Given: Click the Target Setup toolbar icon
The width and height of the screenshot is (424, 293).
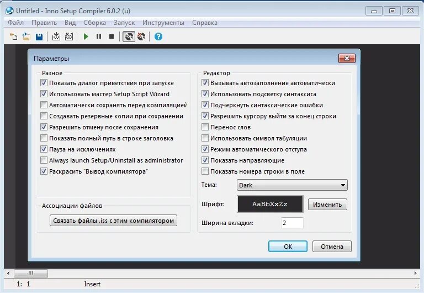Looking at the screenshot, I should [x=129, y=36].
